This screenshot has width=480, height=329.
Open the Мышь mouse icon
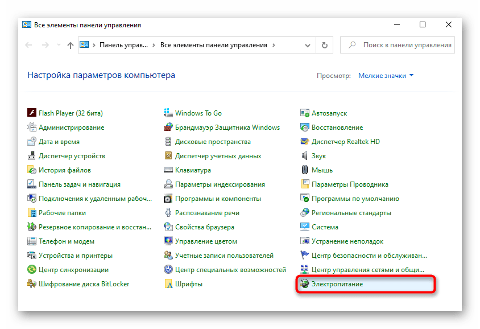(305, 170)
